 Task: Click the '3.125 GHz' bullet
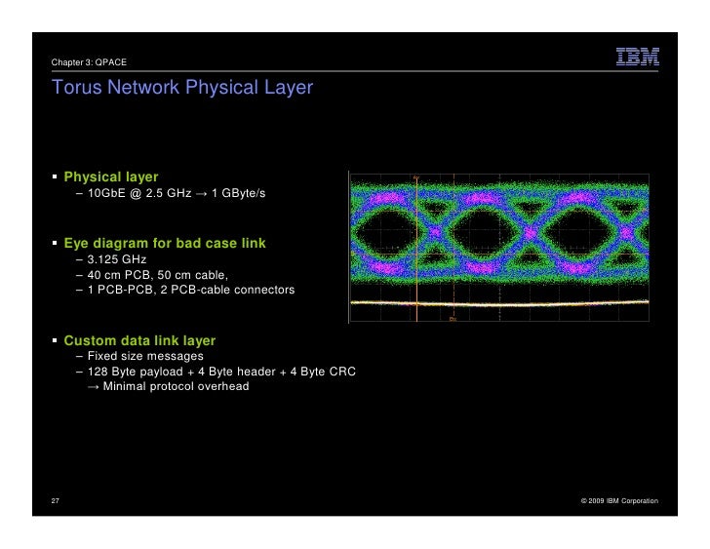pos(117,259)
